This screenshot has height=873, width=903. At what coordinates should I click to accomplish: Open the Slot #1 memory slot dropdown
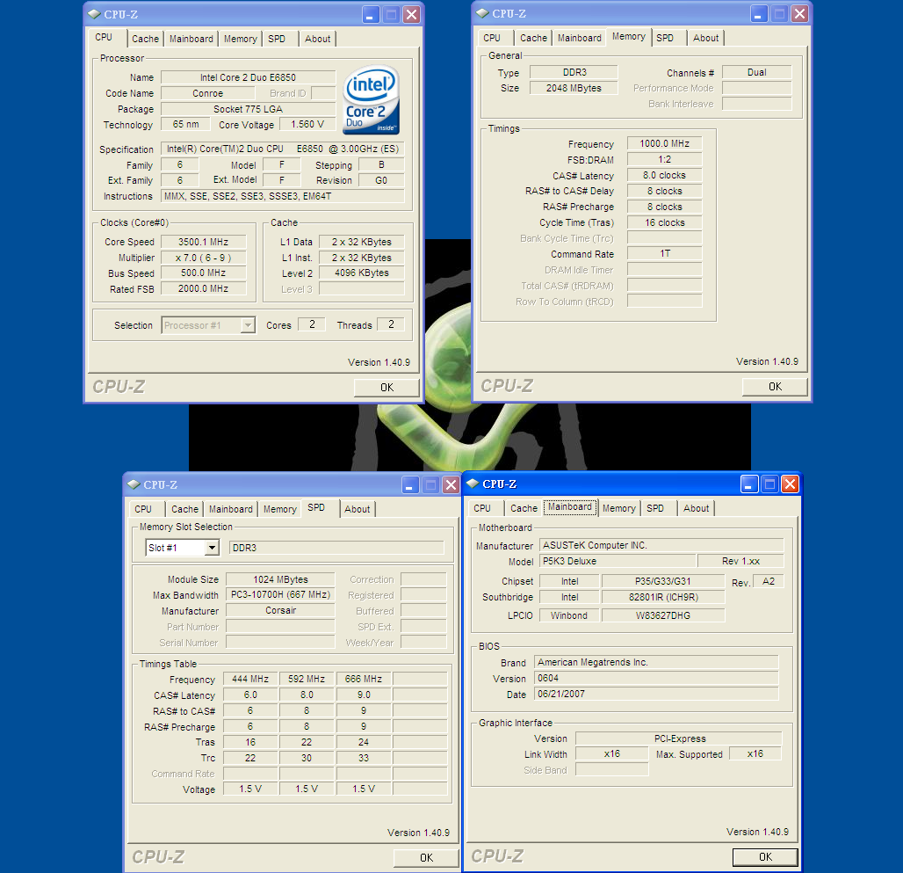(212, 548)
